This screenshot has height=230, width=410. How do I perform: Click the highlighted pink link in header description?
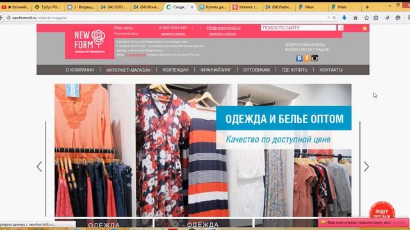(x=135, y=55)
